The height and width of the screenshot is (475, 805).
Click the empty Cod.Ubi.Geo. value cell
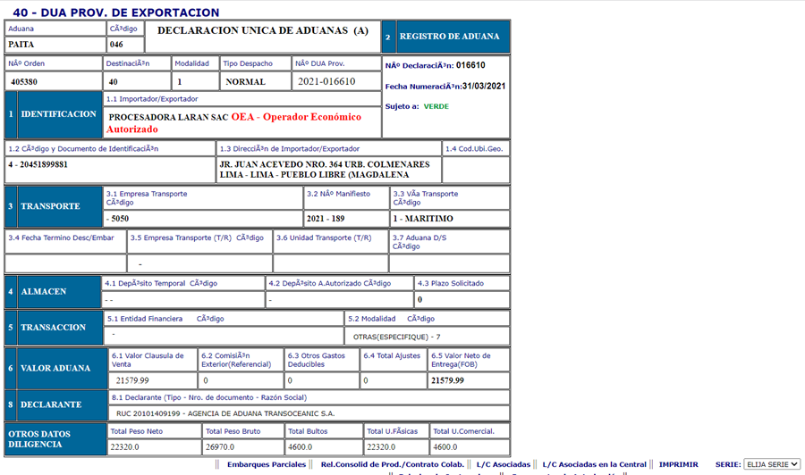476,170
